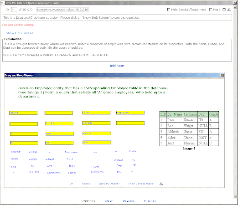The height and width of the screenshot is (205, 238).
Task: Pick the 'object' token
Action: (x=72, y=173)
